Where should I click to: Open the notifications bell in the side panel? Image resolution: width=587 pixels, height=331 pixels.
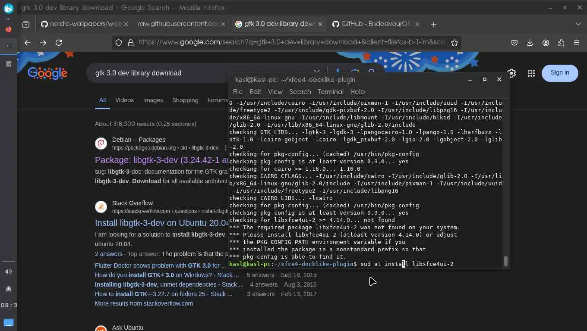(8, 289)
